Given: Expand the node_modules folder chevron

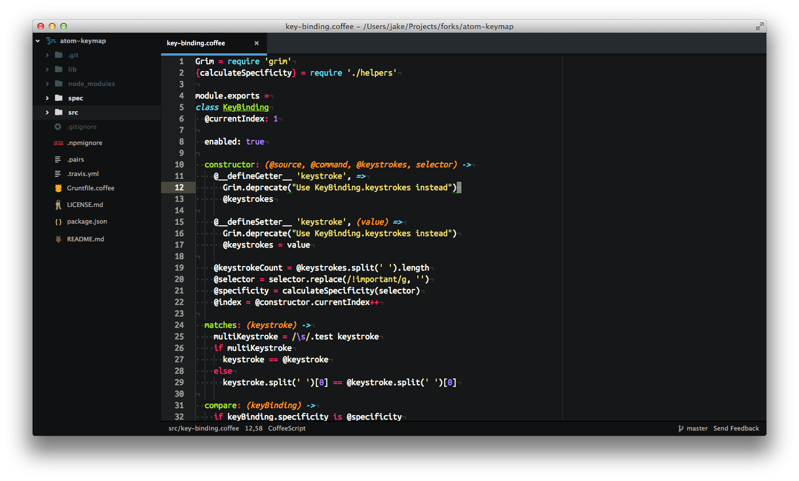Looking at the screenshot, I should 48,84.
